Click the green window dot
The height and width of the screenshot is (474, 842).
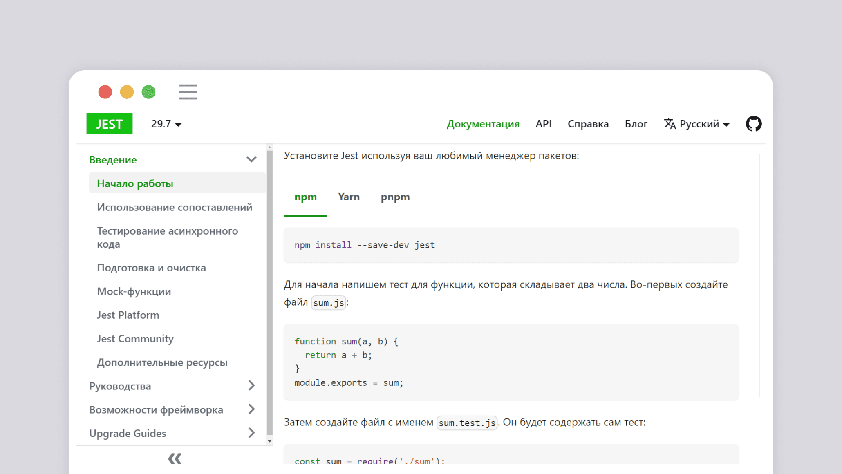coord(148,92)
